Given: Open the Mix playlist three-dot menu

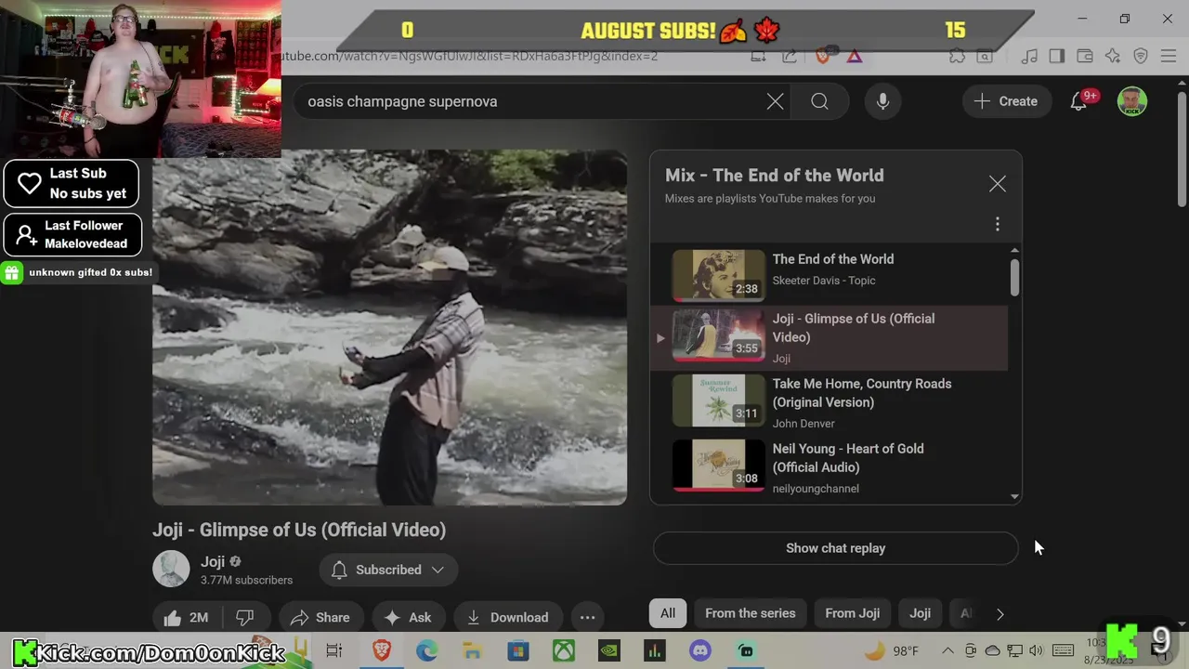Looking at the screenshot, I should point(997,224).
